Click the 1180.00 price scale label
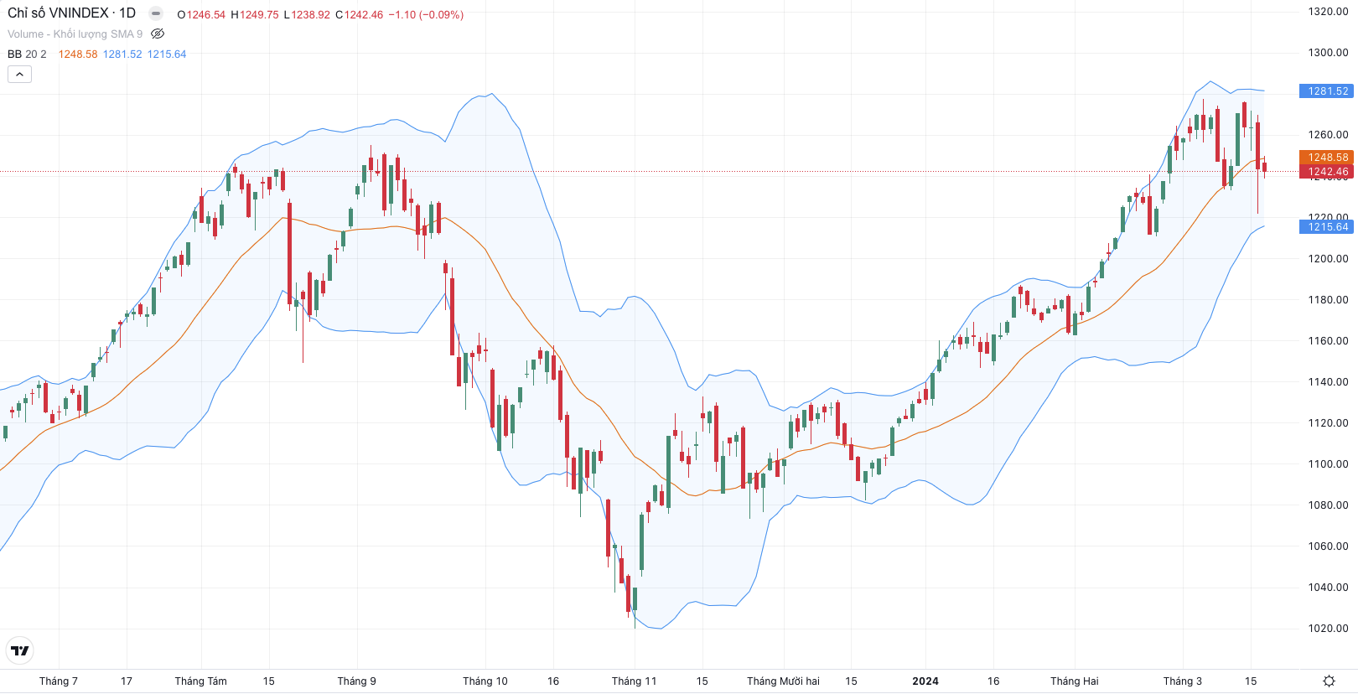The height and width of the screenshot is (694, 1358). (1328, 300)
